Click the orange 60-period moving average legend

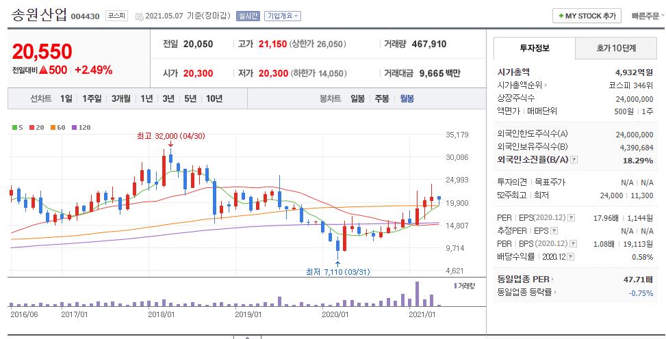pos(57,127)
